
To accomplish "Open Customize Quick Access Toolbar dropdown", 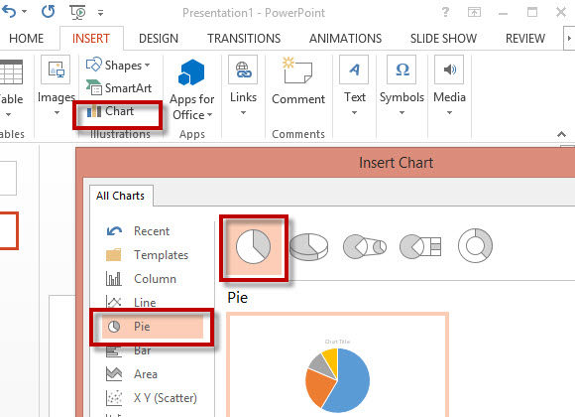I will point(100,13).
